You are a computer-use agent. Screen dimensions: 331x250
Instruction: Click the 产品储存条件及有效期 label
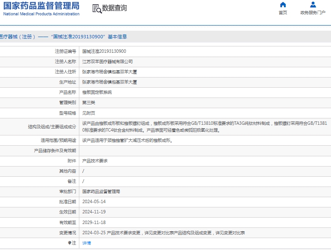[x=55, y=150]
